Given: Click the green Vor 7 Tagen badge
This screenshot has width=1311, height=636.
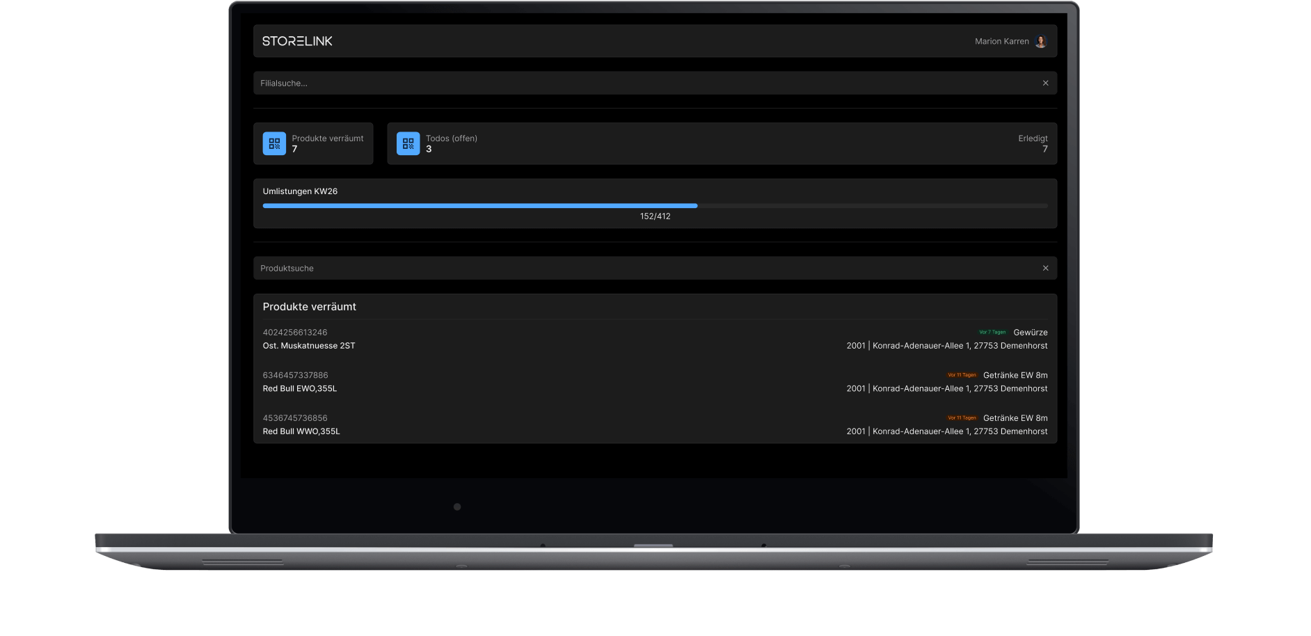Looking at the screenshot, I should click(992, 333).
